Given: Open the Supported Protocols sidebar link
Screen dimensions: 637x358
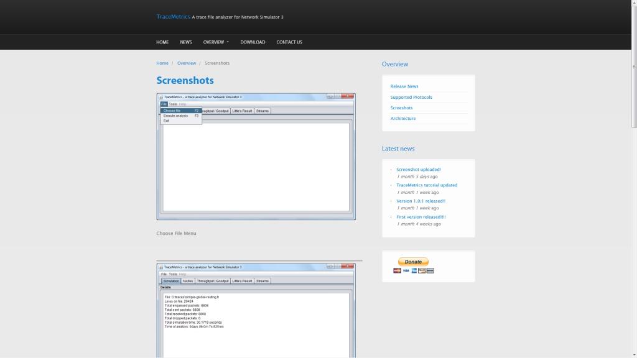Looking at the screenshot, I should pyautogui.click(x=411, y=98).
